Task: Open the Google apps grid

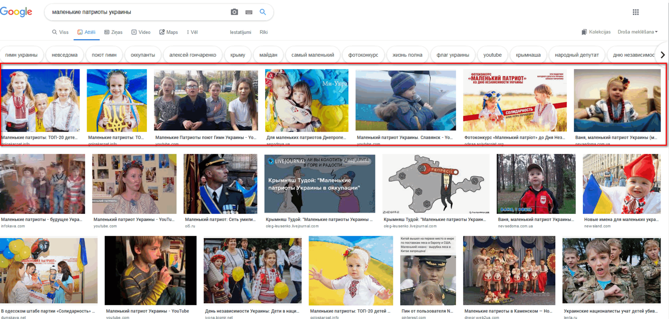Action: [x=636, y=12]
